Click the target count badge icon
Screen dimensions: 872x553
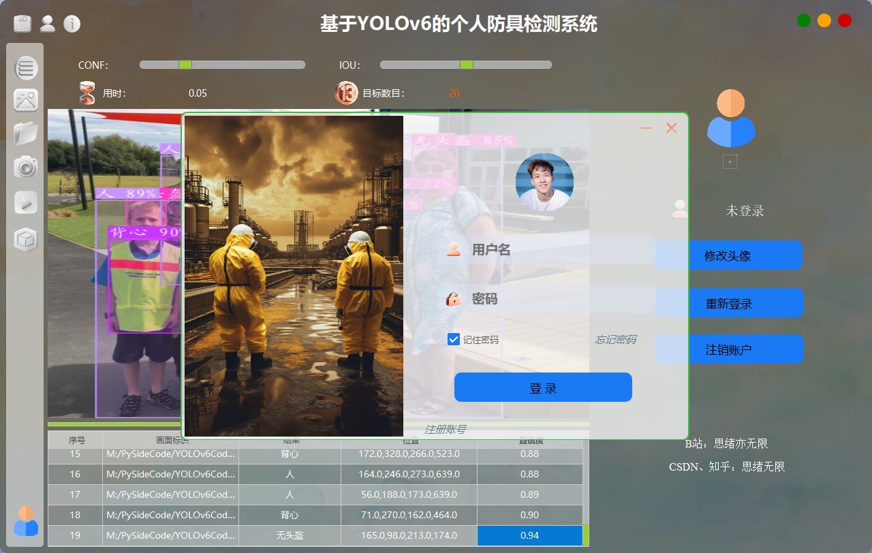[346, 93]
